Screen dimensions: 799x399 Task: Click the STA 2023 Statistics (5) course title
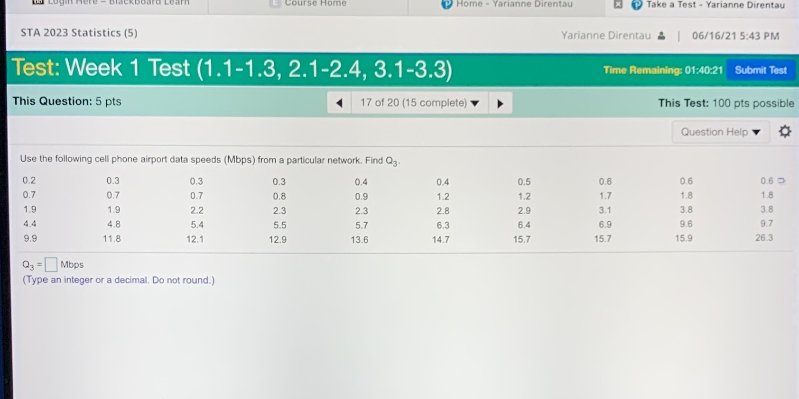[x=79, y=33]
